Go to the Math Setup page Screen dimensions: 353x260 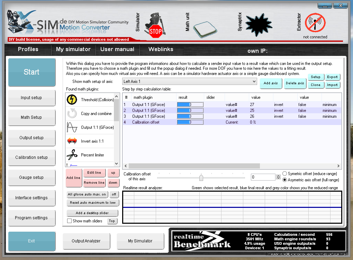[31, 117]
